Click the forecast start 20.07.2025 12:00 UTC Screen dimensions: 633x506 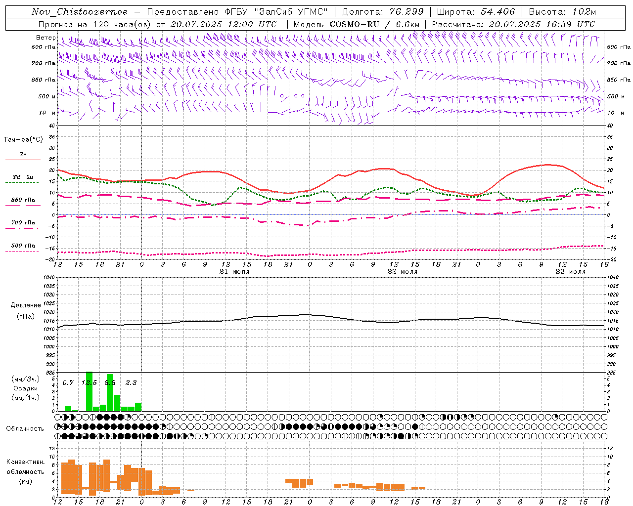(224, 24)
